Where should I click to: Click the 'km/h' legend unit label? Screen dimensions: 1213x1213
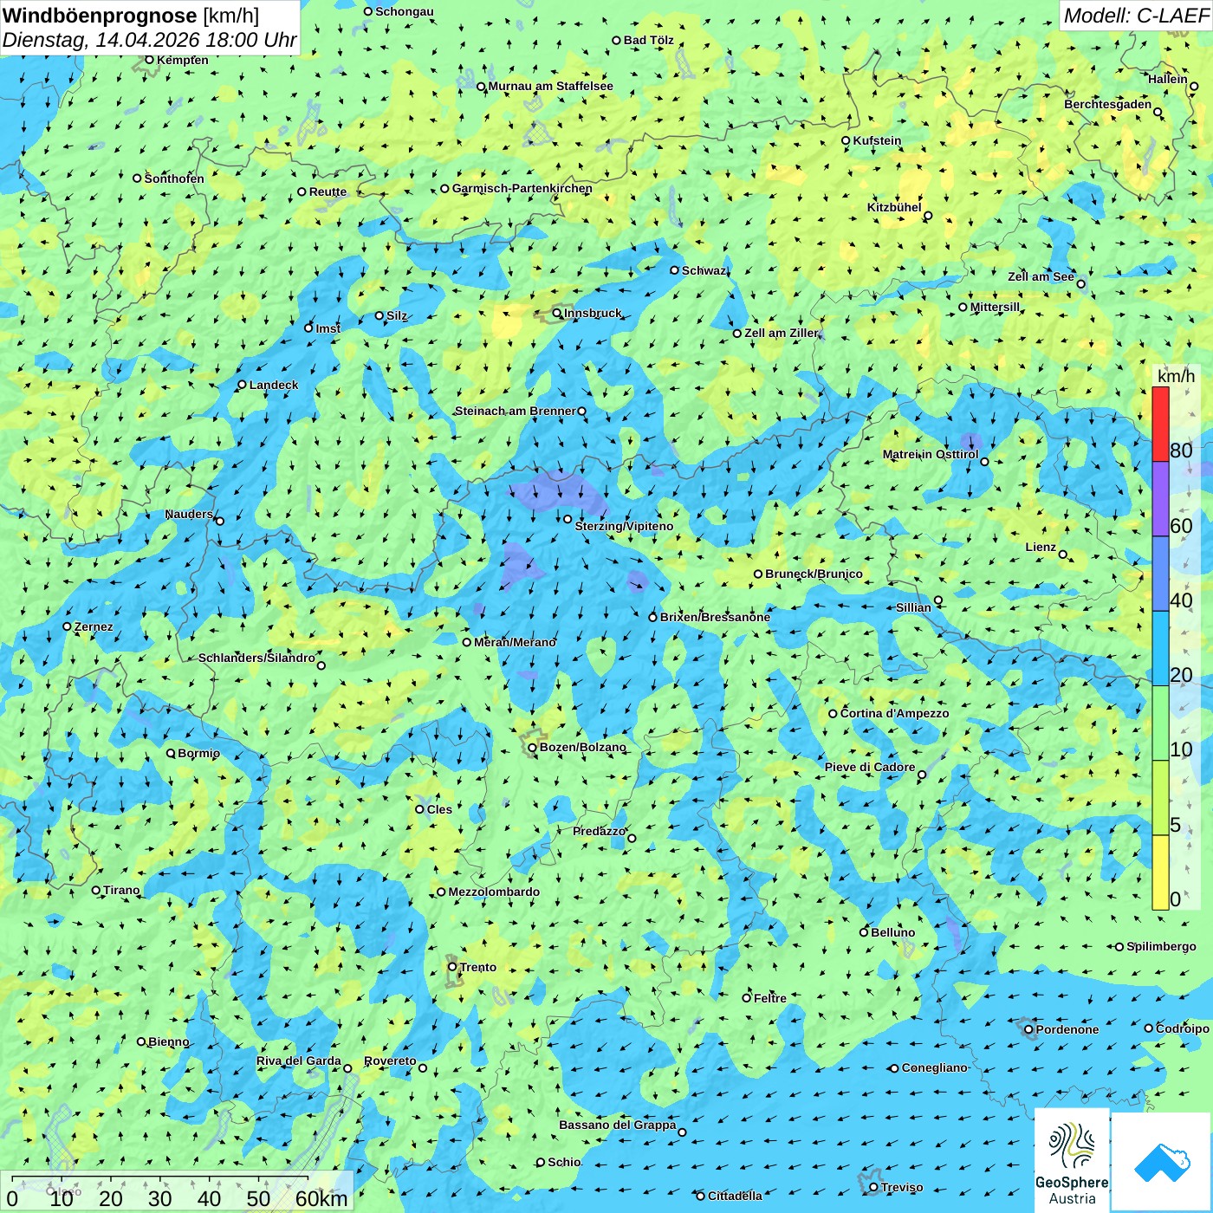(1176, 376)
